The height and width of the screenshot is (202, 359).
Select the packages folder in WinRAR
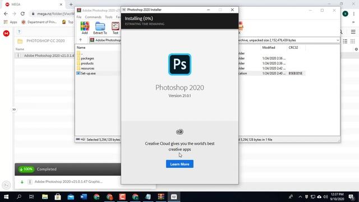pos(88,58)
